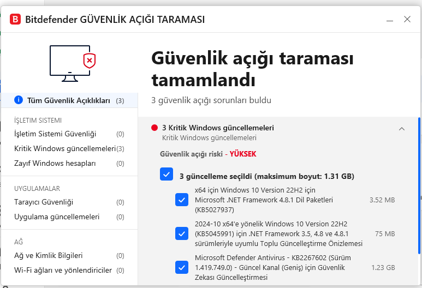Click the 'Güvenlik açığı taraması tamamlandı' title

252,69
